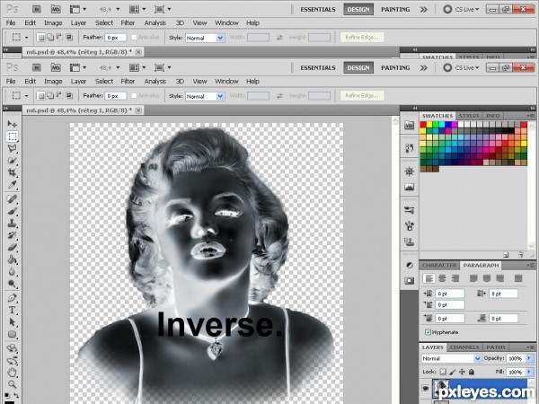Open Select menu in background window

[104, 23]
